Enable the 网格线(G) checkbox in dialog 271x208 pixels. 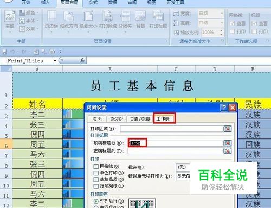point(96,166)
